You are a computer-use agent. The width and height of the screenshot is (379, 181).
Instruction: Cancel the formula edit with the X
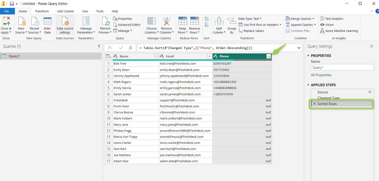[x=110, y=48]
